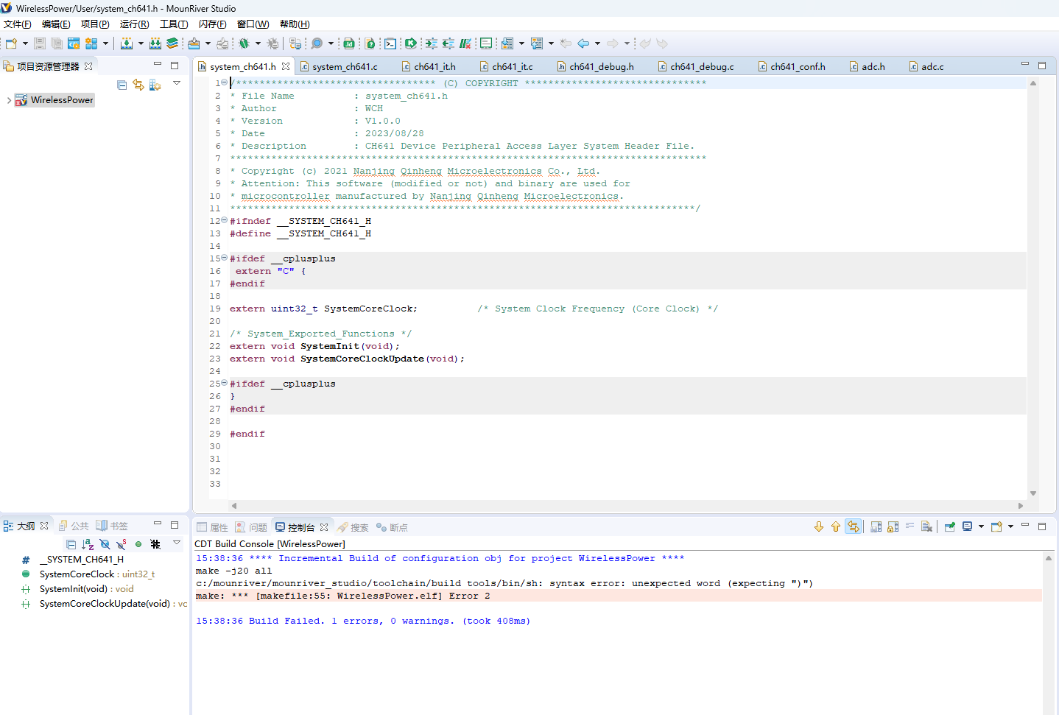The width and height of the screenshot is (1059, 715).
Task: Select __SYSTEM_CH641_H in the outline
Action: tap(73, 560)
